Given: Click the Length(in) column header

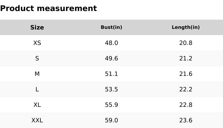Looking at the screenshot, I should [186, 27].
